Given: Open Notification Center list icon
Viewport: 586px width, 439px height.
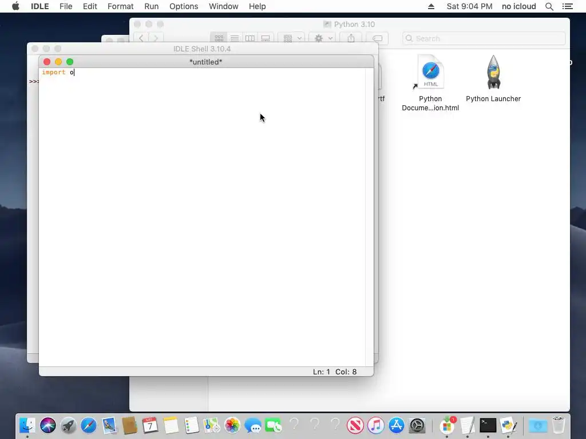Looking at the screenshot, I should pyautogui.click(x=567, y=6).
